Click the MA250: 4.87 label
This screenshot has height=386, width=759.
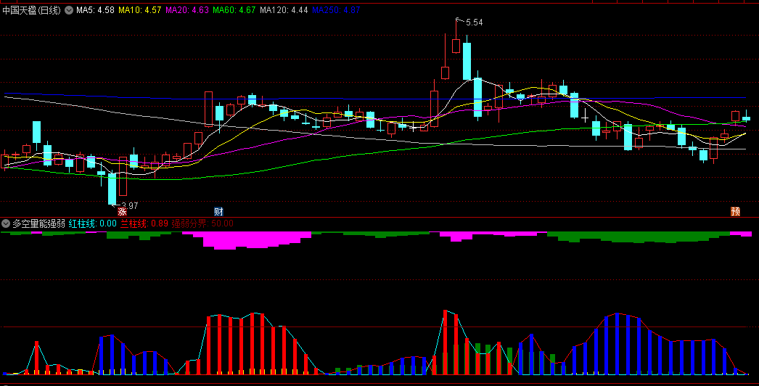click(336, 10)
